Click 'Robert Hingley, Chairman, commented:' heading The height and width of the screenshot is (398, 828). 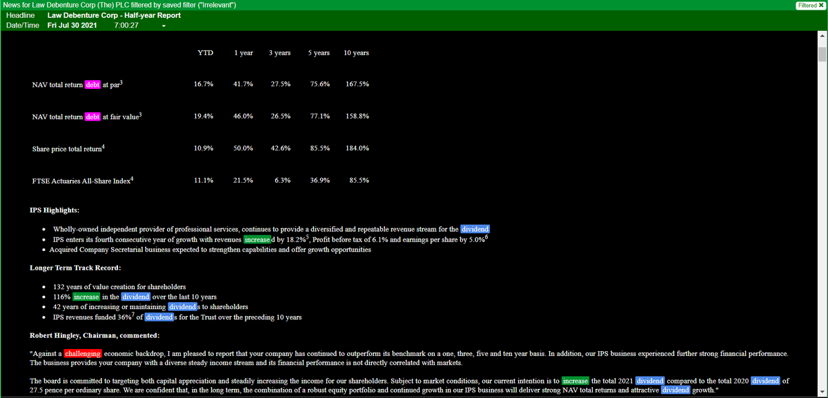95,336
